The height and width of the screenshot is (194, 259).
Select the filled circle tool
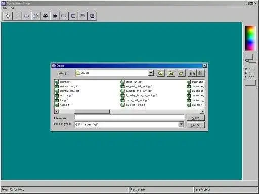[55, 16]
